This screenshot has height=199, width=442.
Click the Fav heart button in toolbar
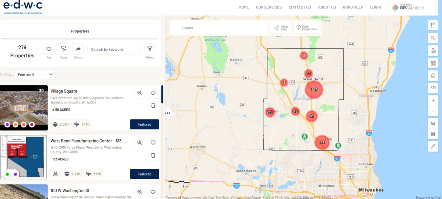pyautogui.click(x=49, y=49)
